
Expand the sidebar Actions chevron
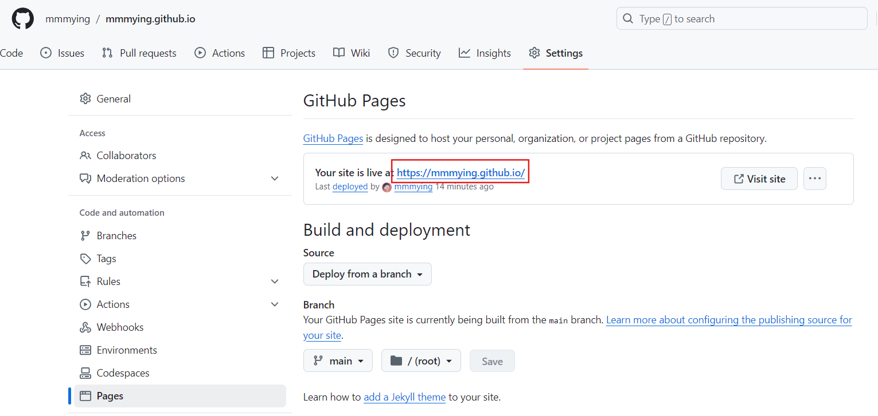[275, 304]
